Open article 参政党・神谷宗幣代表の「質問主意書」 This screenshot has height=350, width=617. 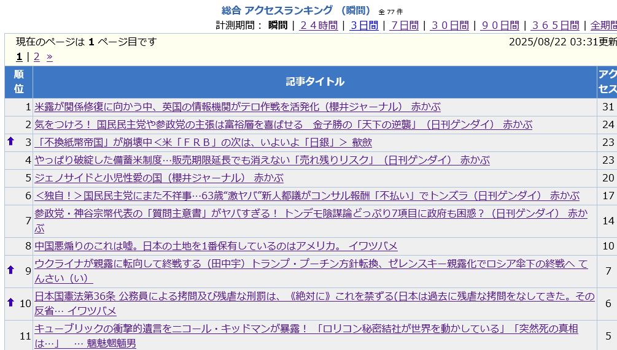point(311,221)
